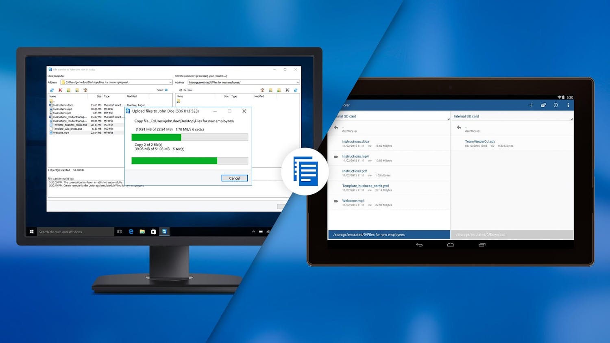Delete selected files using the red X icon
The width and height of the screenshot is (610, 343).
point(60,89)
